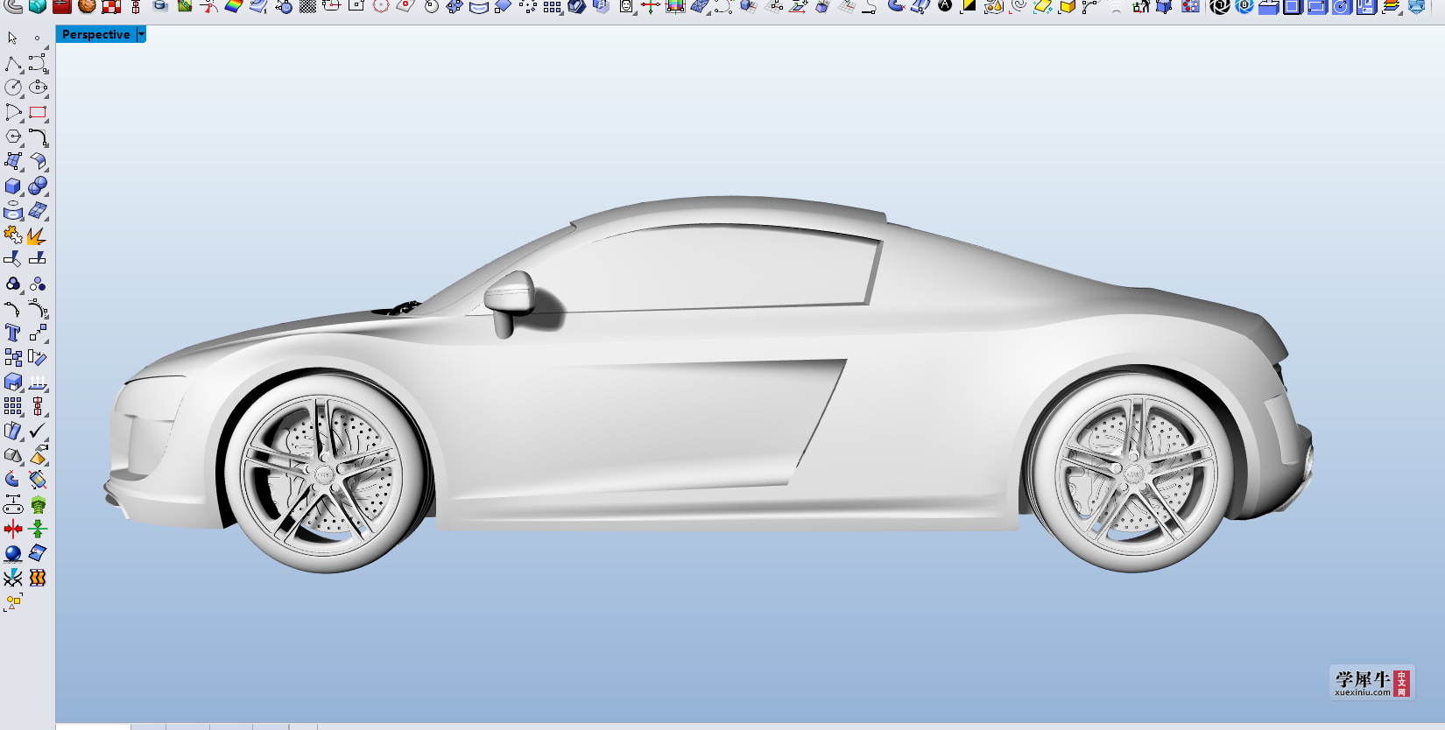Click the red dashed circle icon

(x=381, y=7)
